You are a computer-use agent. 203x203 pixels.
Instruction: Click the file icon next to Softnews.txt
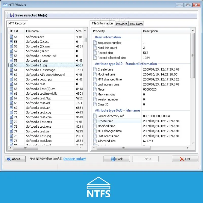point(11,37)
